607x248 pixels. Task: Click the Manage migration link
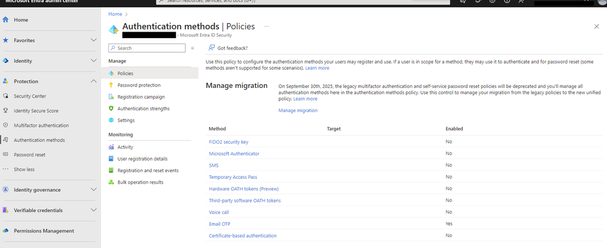pyautogui.click(x=298, y=110)
